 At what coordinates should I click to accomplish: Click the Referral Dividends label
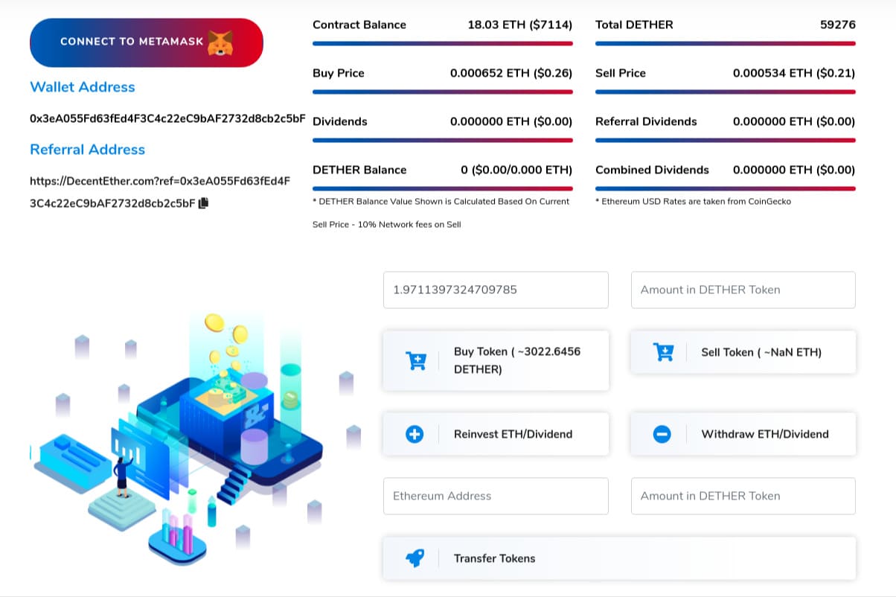point(646,121)
